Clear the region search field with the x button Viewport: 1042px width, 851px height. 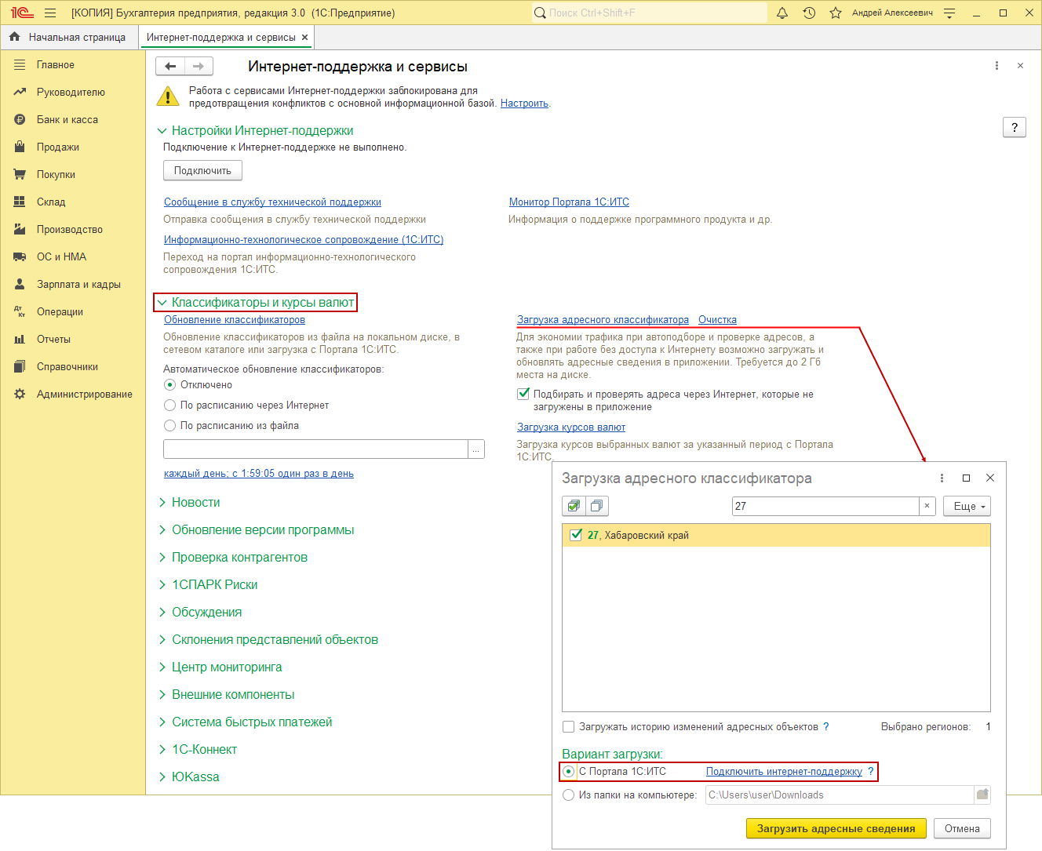point(927,506)
